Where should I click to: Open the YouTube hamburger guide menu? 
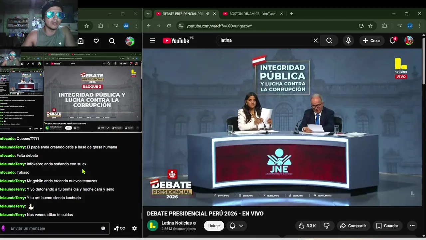click(152, 40)
